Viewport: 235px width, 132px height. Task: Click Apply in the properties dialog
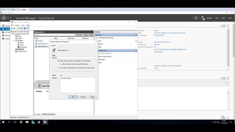[x=93, y=97]
